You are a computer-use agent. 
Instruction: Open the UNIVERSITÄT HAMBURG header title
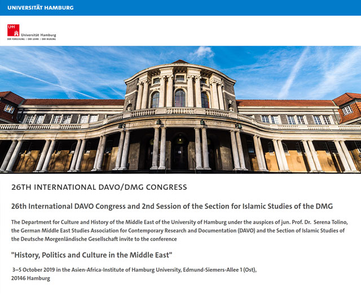pyautogui.click(x=40, y=7)
